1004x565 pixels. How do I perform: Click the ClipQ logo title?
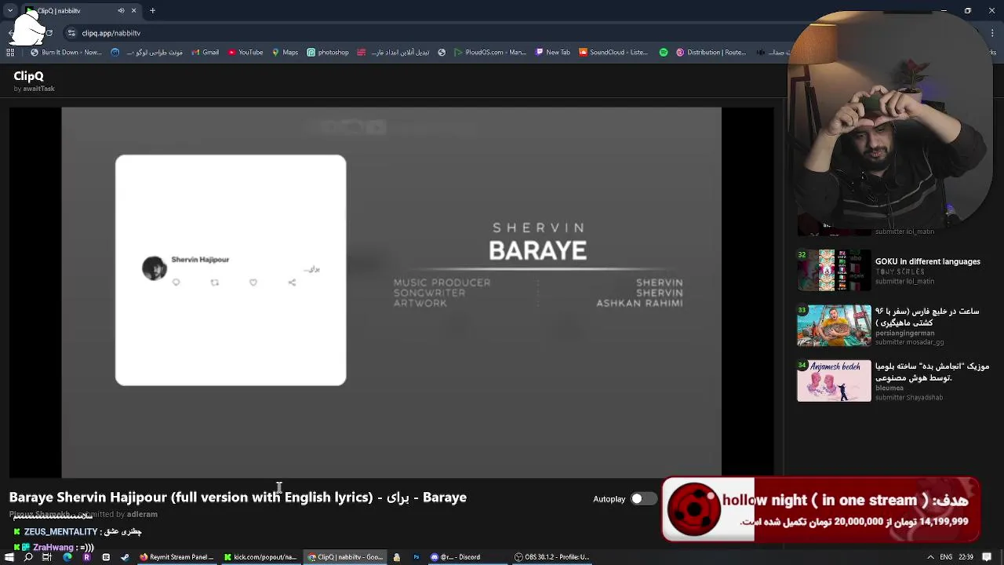(29, 76)
